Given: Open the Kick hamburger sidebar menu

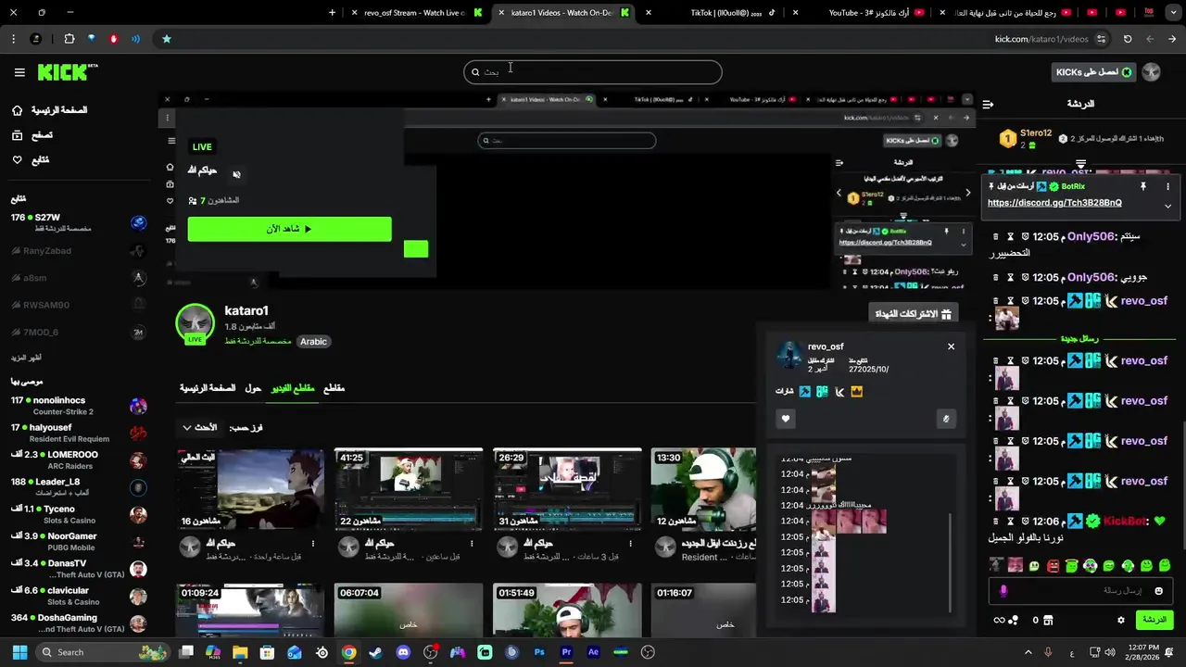Looking at the screenshot, I should pos(19,72).
